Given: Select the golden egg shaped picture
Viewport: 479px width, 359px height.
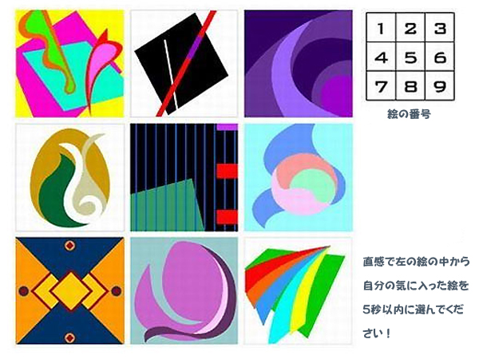Looking at the screenshot, I should [x=70, y=178].
